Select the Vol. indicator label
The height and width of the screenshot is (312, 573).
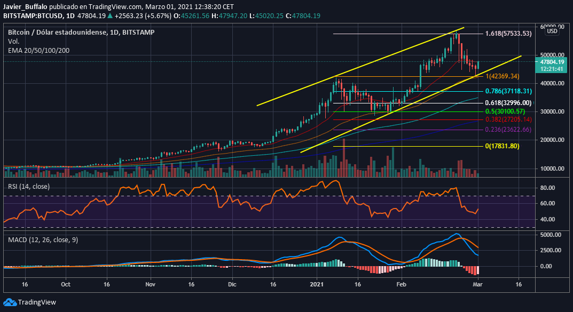(x=13, y=41)
